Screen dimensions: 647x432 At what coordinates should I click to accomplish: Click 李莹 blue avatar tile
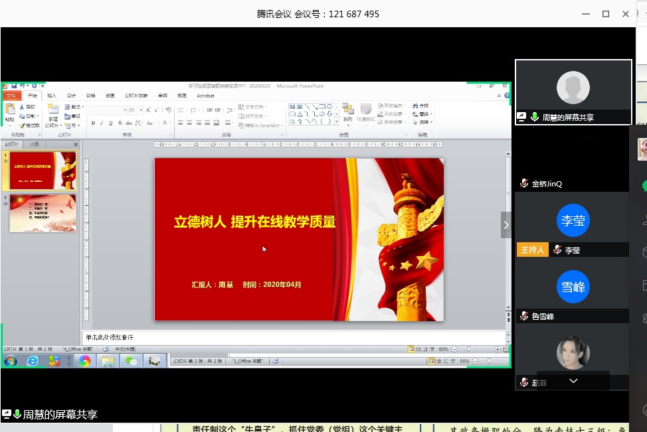tap(573, 221)
